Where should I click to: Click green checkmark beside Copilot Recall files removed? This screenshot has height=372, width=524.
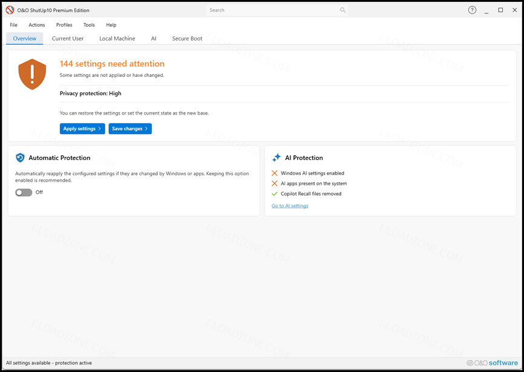[x=274, y=194]
